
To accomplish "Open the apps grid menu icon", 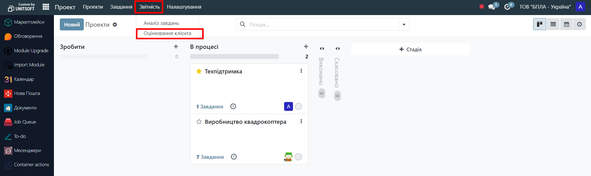I will click(x=46, y=7).
